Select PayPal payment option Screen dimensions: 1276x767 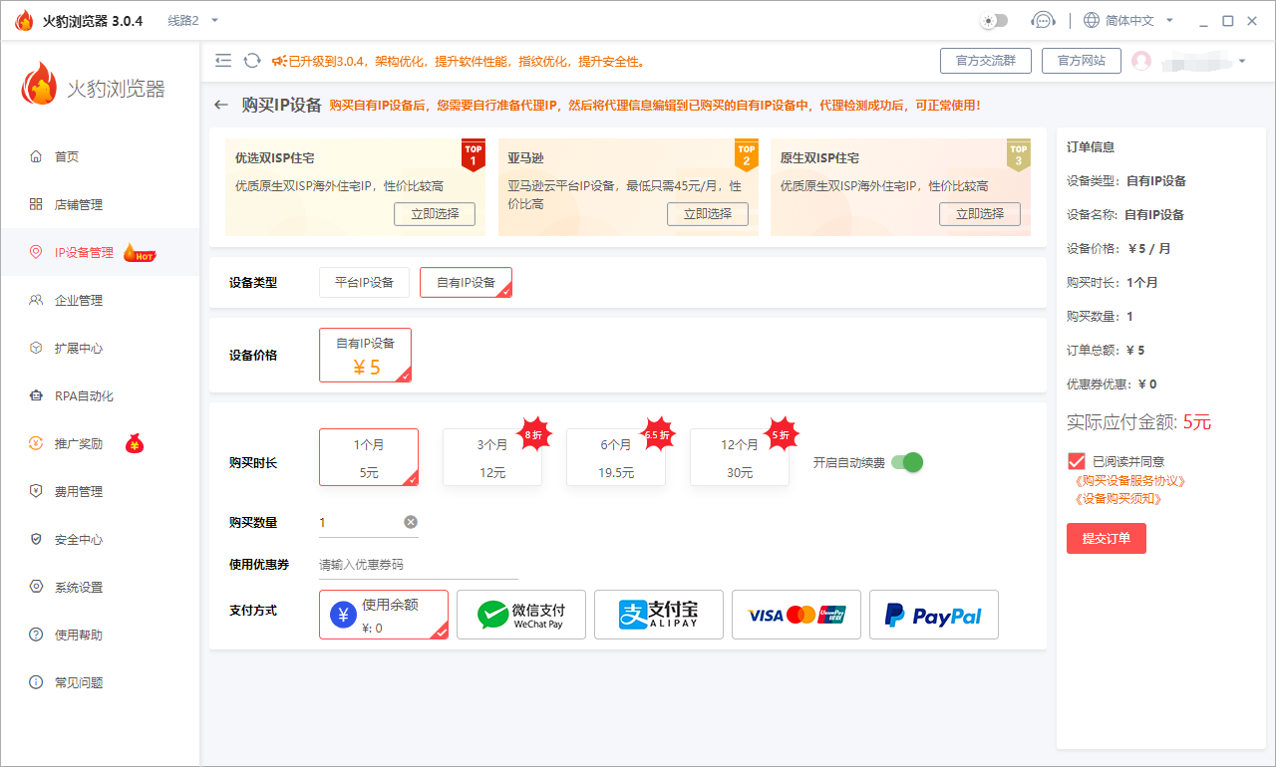[x=934, y=615]
